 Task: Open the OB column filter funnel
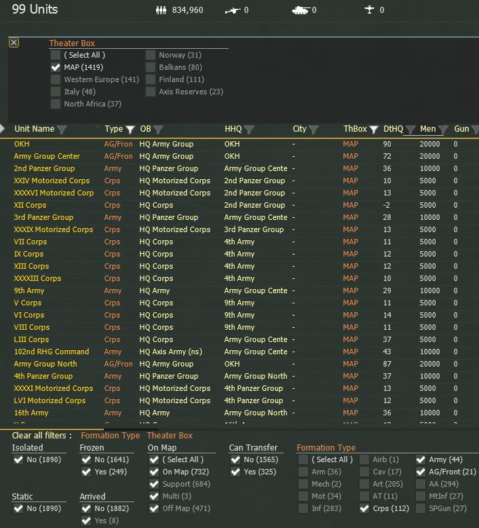point(158,130)
